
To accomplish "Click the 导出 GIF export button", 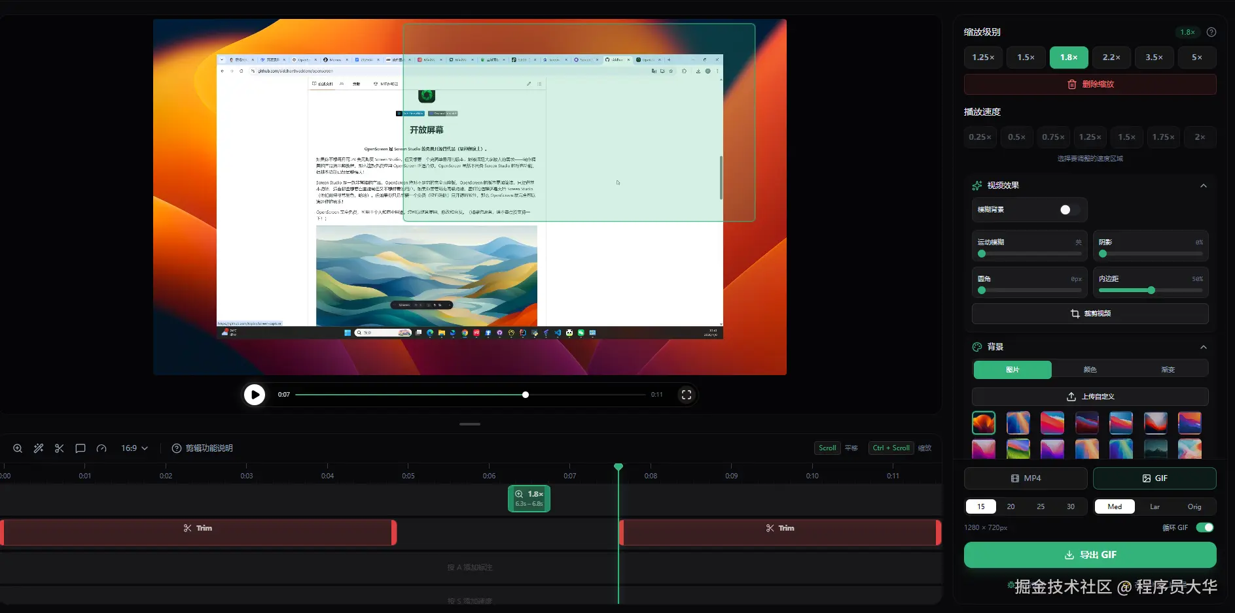I will pyautogui.click(x=1090, y=555).
